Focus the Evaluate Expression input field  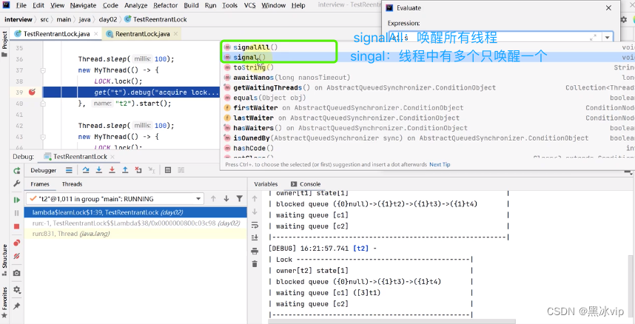tap(494, 38)
